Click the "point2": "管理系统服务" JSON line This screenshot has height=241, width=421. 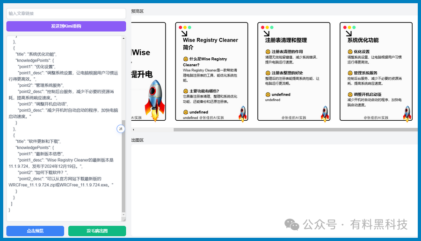click(x=41, y=85)
